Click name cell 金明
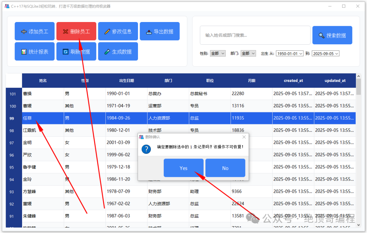Image resolution: width=367 pixels, height=233 pixels. pyautogui.click(x=43, y=143)
